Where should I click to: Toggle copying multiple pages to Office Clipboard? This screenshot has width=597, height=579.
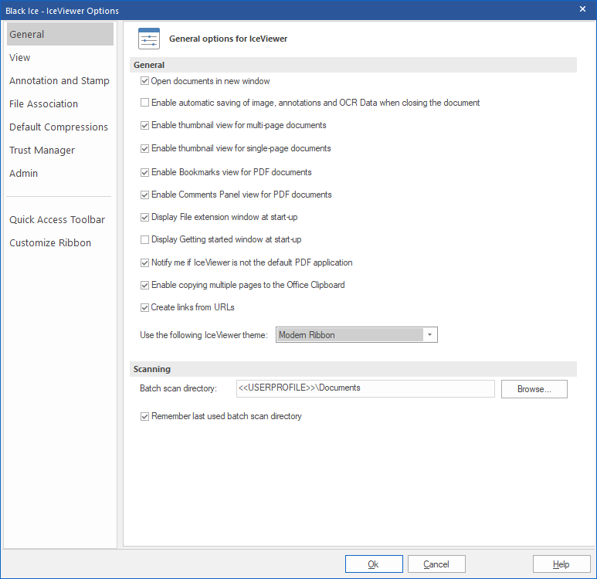click(x=144, y=285)
